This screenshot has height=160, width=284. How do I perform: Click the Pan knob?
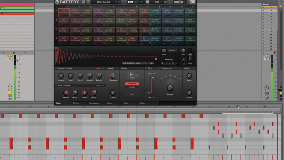(183, 51)
